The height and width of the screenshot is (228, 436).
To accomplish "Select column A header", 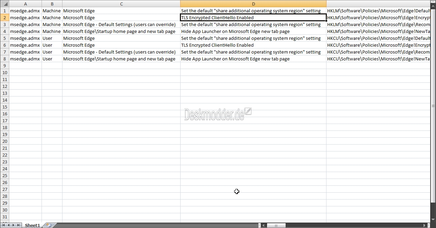I will (x=25, y=4).
